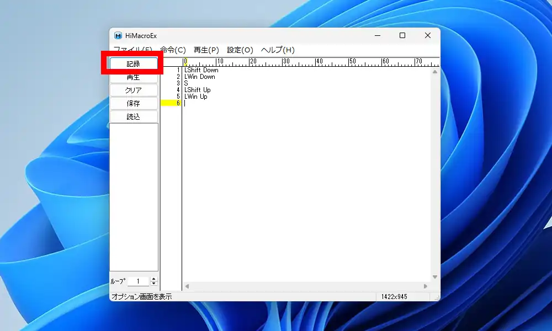Open the ファイル(F) menu
This screenshot has height=331, width=552.
point(132,50)
